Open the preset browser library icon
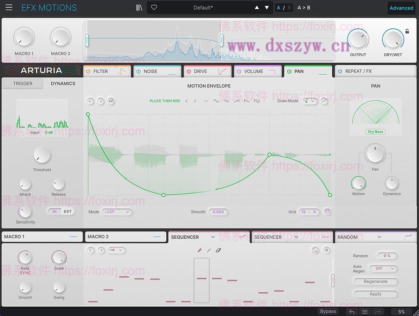 (x=139, y=8)
